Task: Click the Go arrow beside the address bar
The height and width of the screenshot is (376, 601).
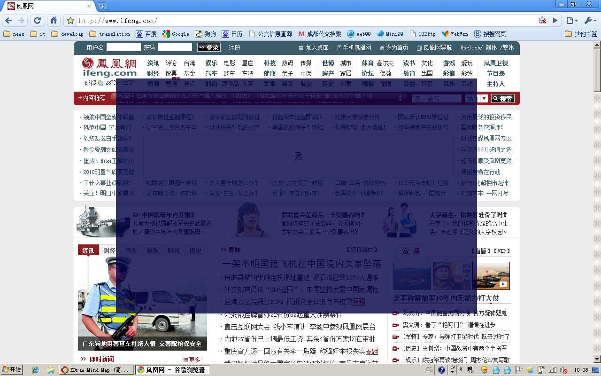Action: pos(555,21)
